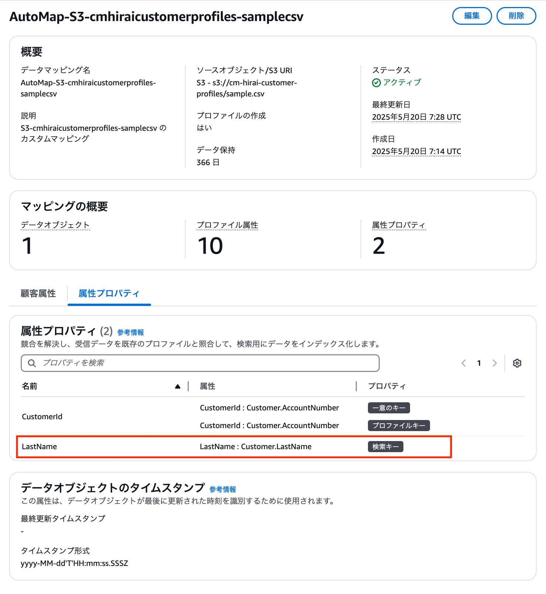Click 属性プロパティ label in マッピングの概要
Viewport: 546px width, 594px height.
tap(399, 225)
